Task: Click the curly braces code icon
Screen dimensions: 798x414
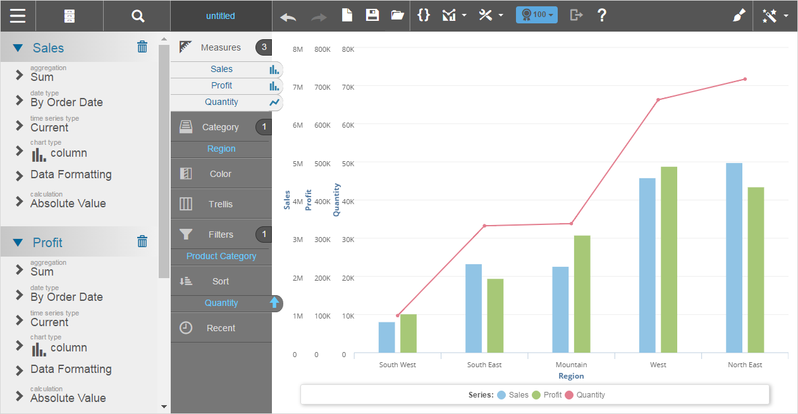Action: (424, 15)
